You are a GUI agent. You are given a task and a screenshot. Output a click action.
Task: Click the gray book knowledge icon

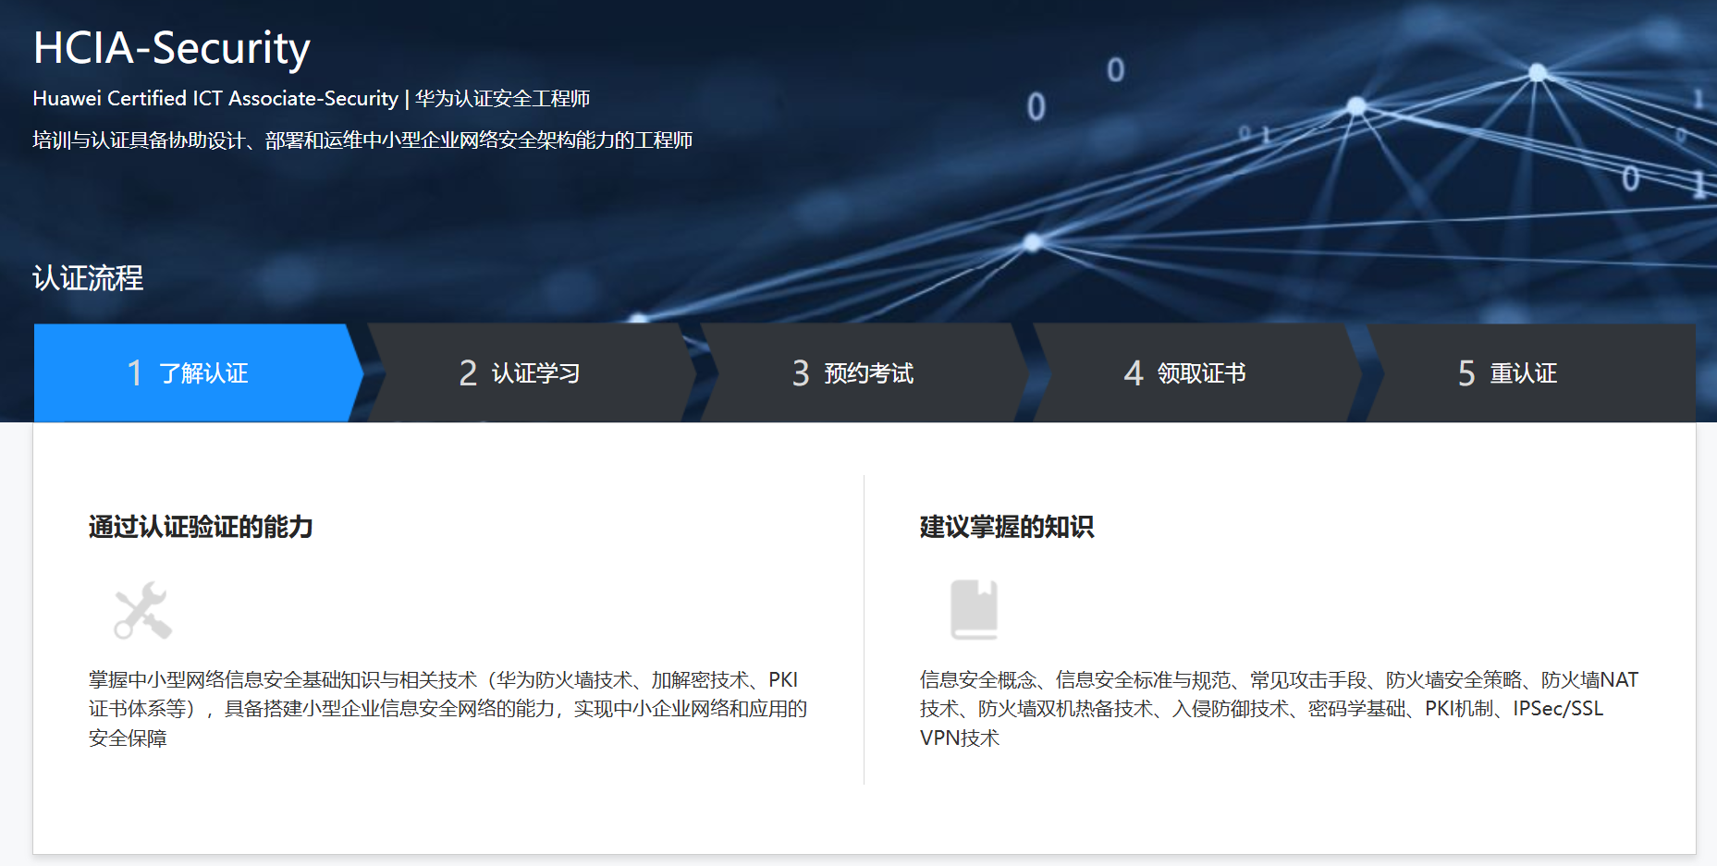tap(975, 610)
